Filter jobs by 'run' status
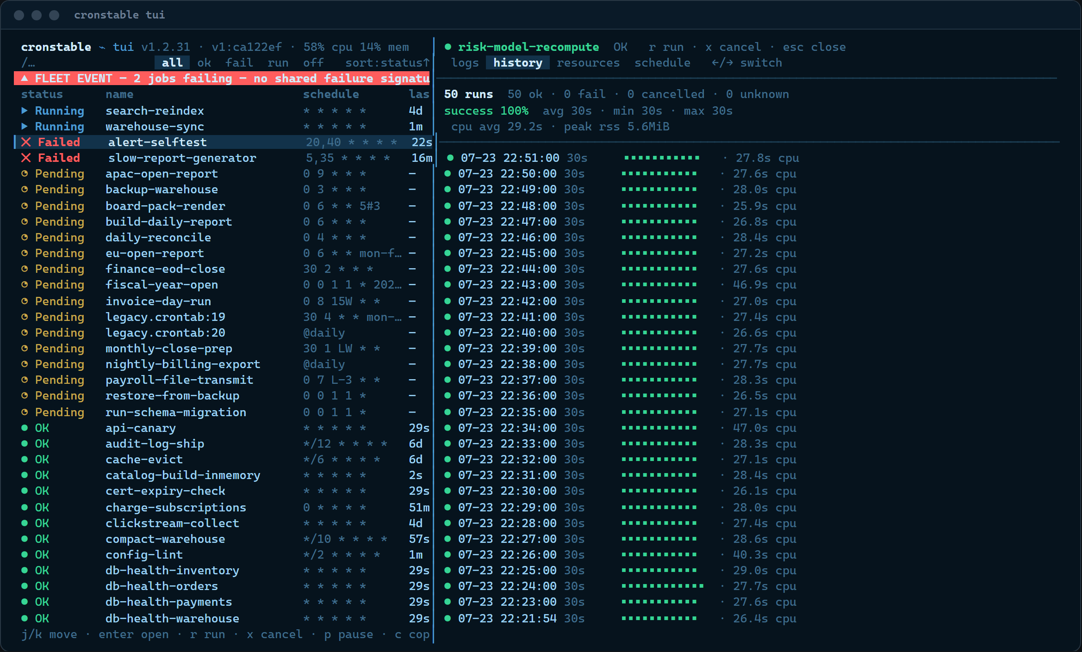The height and width of the screenshot is (652, 1082). (x=278, y=62)
